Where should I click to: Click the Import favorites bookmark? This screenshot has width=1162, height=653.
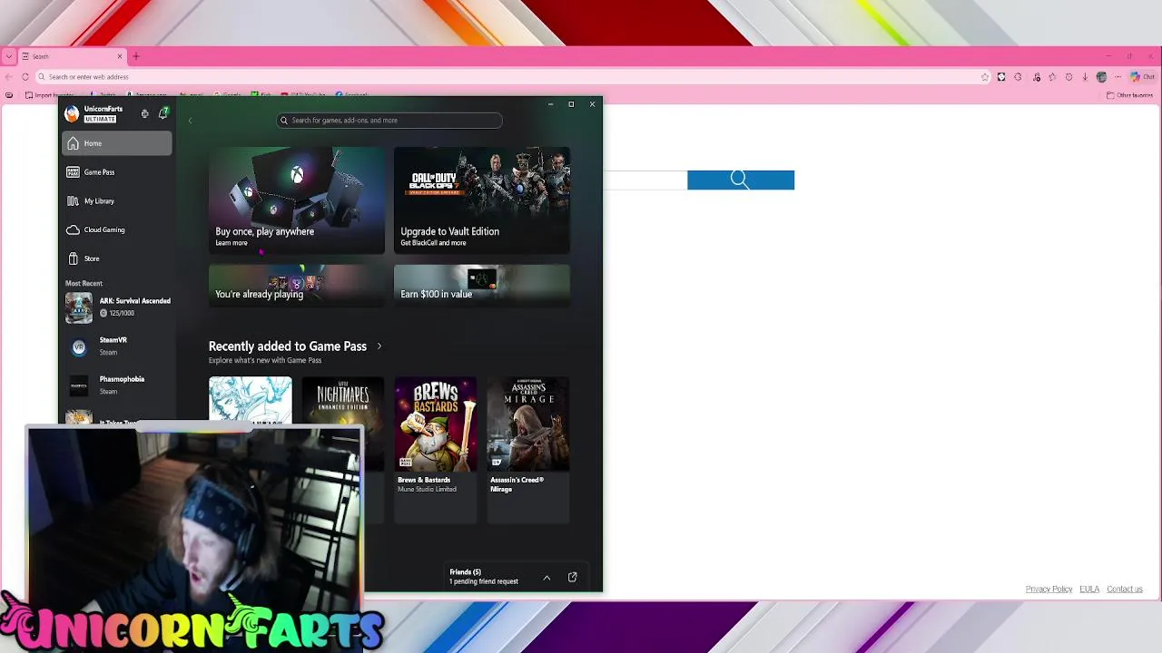(x=49, y=95)
